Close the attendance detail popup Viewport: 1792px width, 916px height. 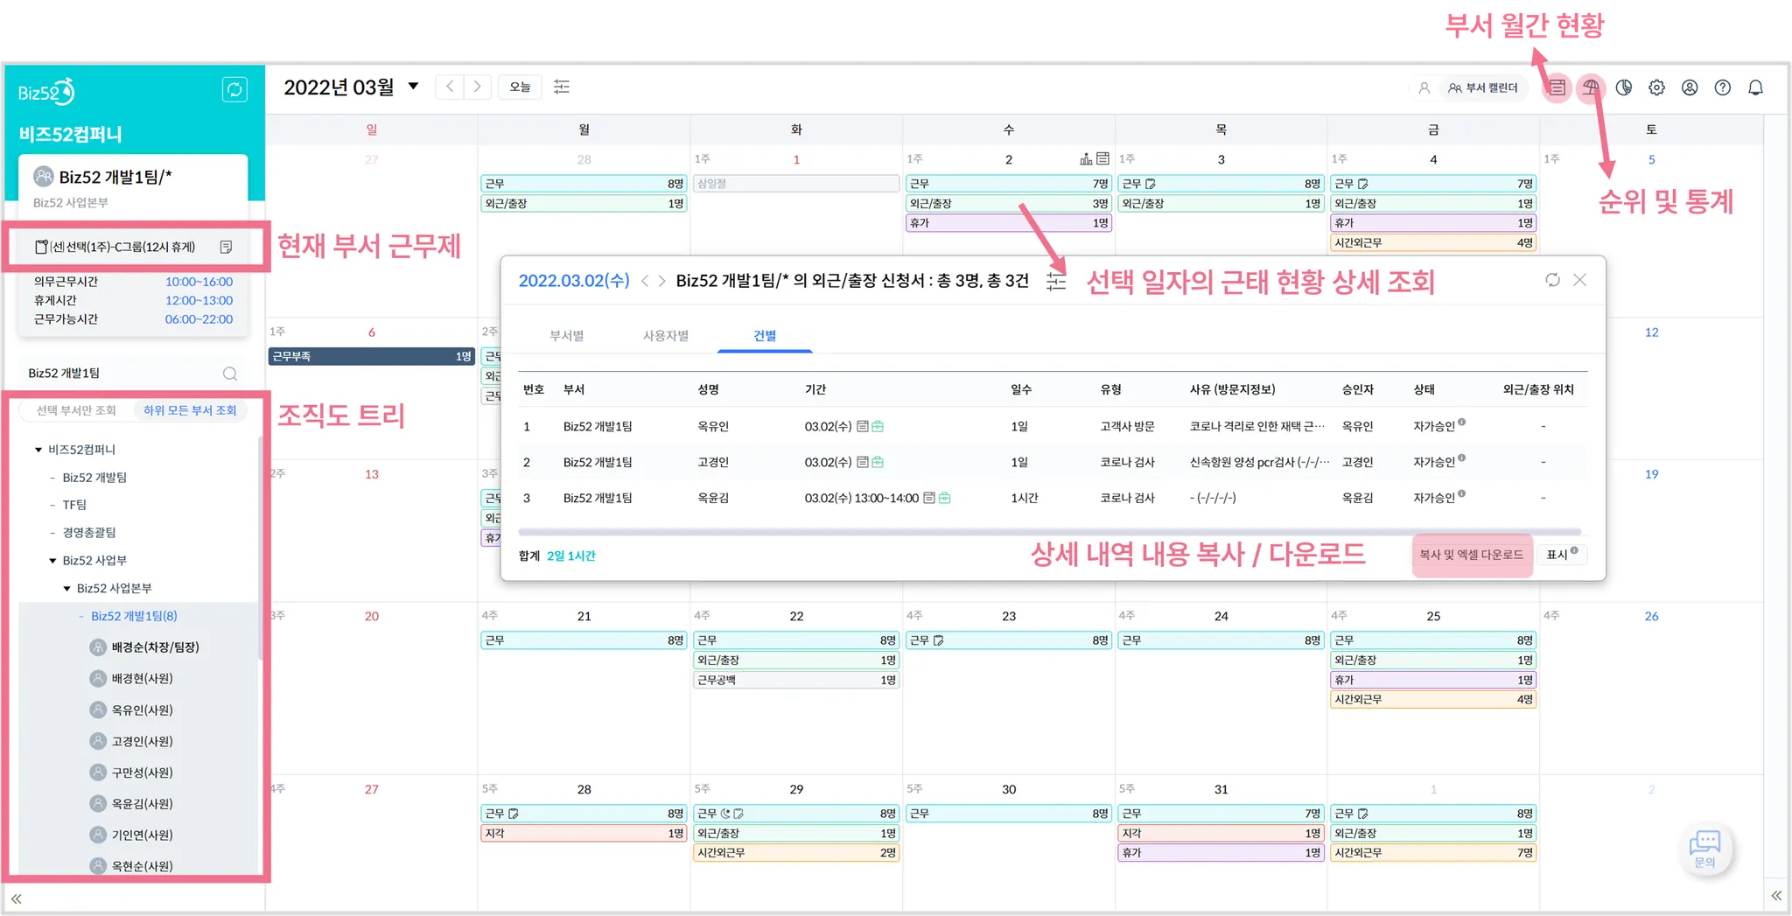pos(1579,280)
